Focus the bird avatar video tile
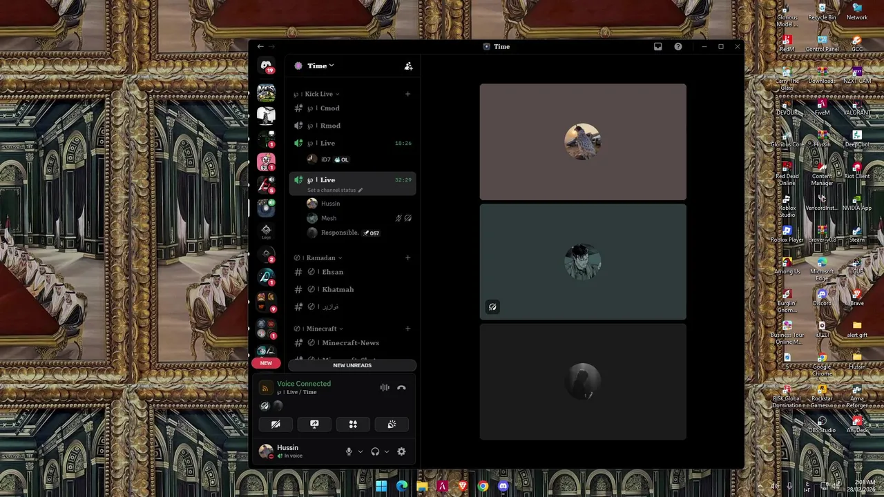The height and width of the screenshot is (497, 884). point(583,142)
